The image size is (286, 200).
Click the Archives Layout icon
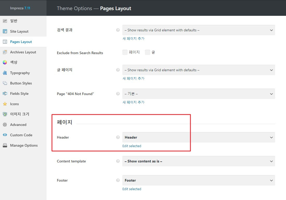(5, 52)
